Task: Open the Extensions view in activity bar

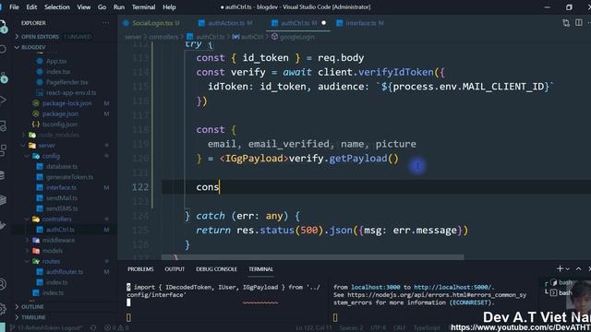Action: [x=3, y=149]
